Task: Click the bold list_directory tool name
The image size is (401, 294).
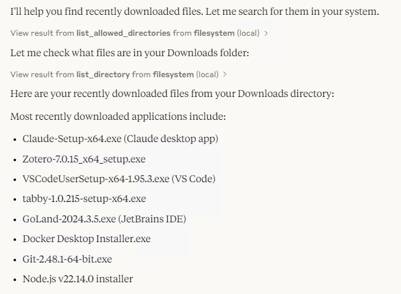Action: pyautogui.click(x=103, y=75)
